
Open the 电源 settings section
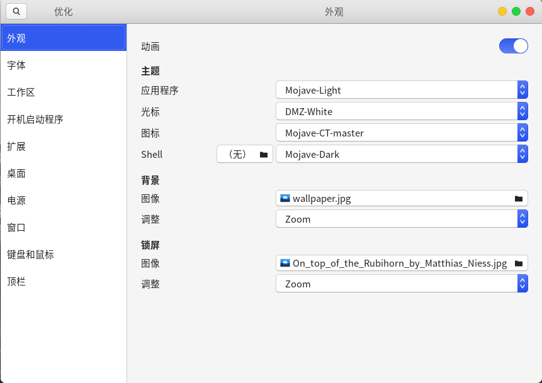[63, 200]
